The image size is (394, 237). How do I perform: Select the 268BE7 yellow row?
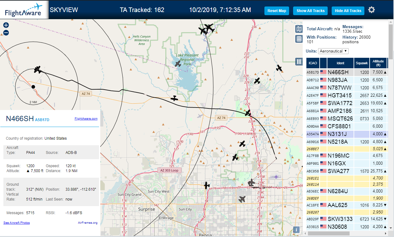click(347, 149)
